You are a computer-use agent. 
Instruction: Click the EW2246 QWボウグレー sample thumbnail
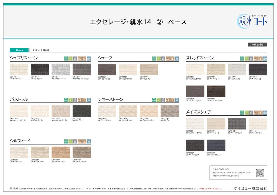click(x=170, y=111)
